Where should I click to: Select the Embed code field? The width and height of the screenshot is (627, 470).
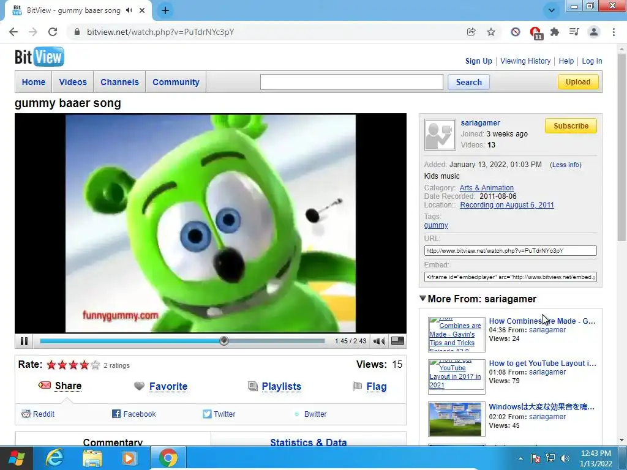pos(510,277)
